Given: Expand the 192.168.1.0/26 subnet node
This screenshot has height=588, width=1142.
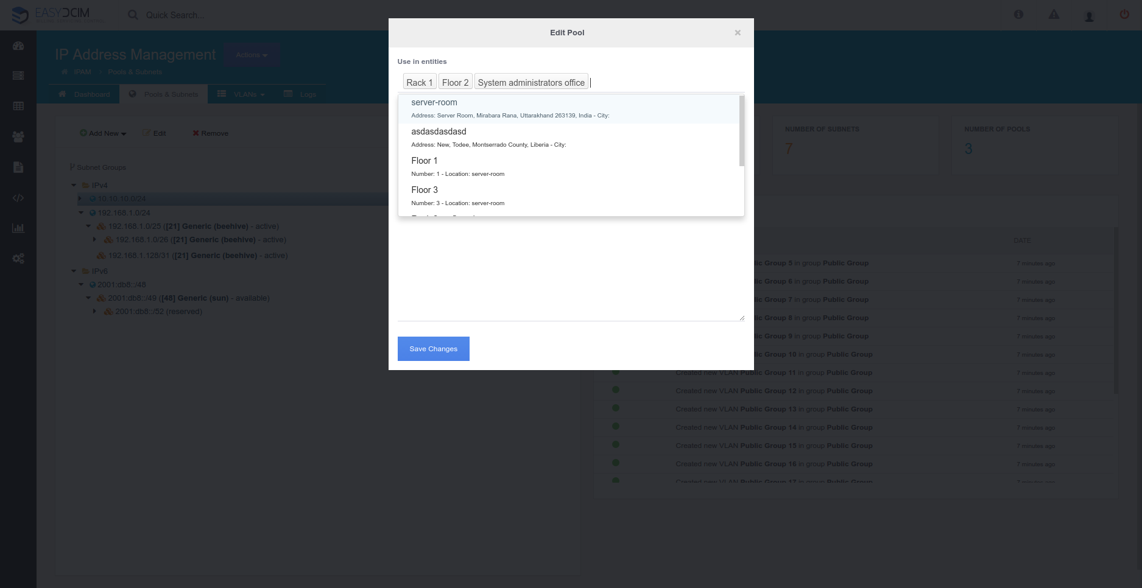Looking at the screenshot, I should (94, 239).
